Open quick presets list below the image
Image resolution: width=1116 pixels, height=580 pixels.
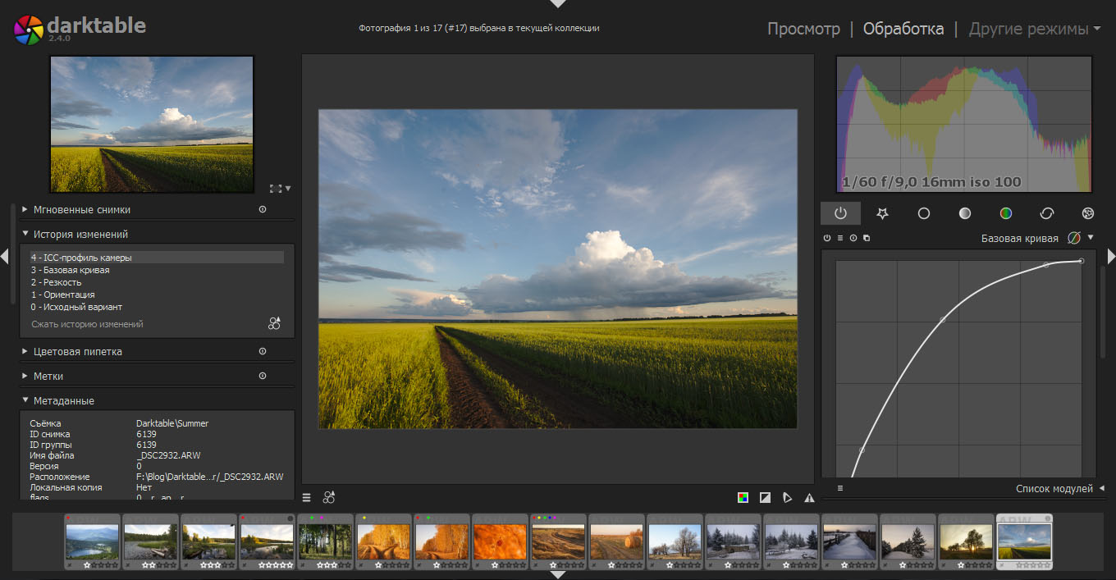pos(306,497)
